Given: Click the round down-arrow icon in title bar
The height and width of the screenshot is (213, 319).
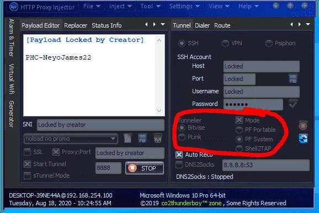Looking at the screenshot, I should click(x=275, y=6).
